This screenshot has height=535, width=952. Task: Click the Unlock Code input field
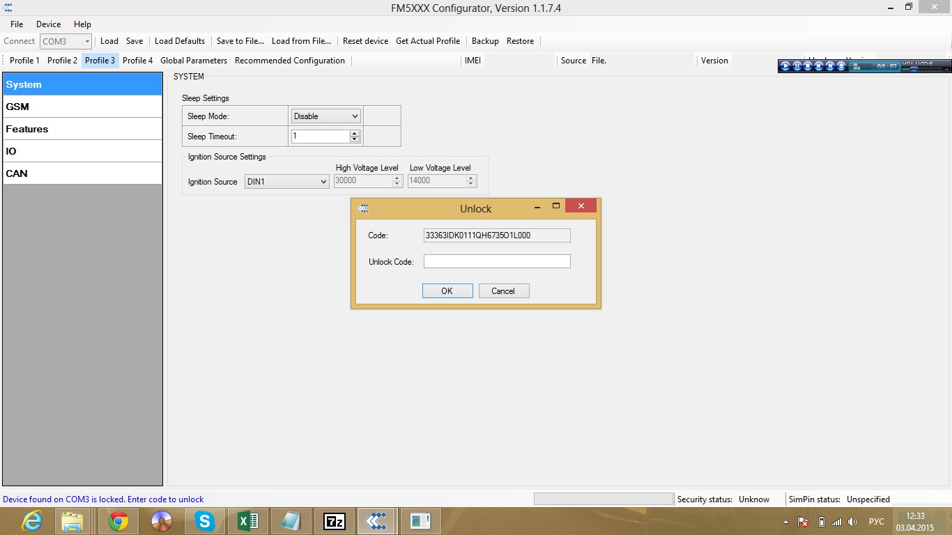pyautogui.click(x=497, y=262)
